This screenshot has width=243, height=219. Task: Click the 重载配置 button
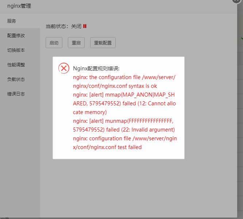[103, 43]
